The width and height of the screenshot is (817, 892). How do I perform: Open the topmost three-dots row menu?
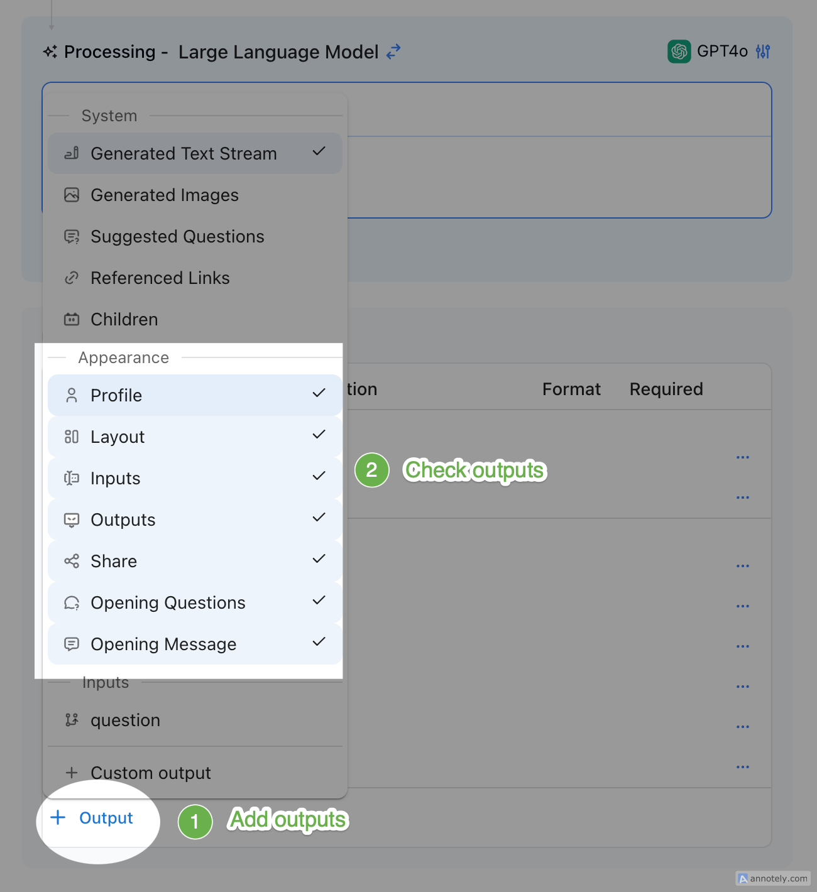click(742, 457)
